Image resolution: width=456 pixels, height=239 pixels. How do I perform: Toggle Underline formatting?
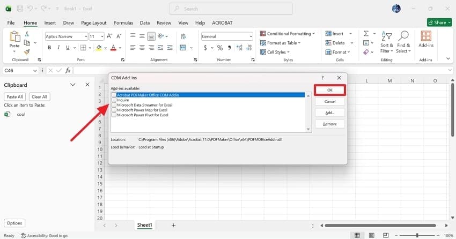[x=68, y=48]
